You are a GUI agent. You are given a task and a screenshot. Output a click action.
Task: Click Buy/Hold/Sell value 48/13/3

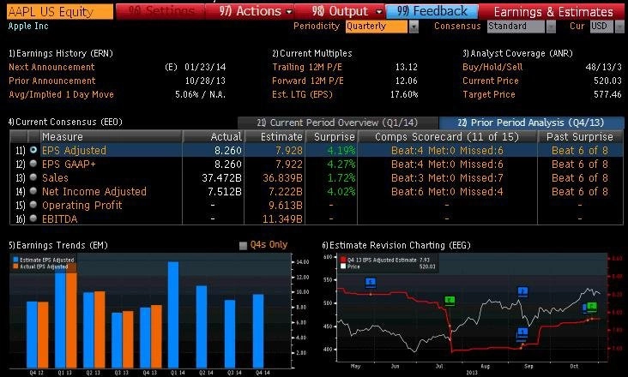pyautogui.click(x=604, y=67)
